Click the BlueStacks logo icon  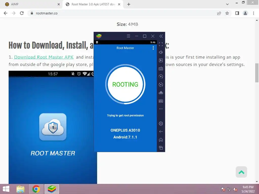point(99,36)
